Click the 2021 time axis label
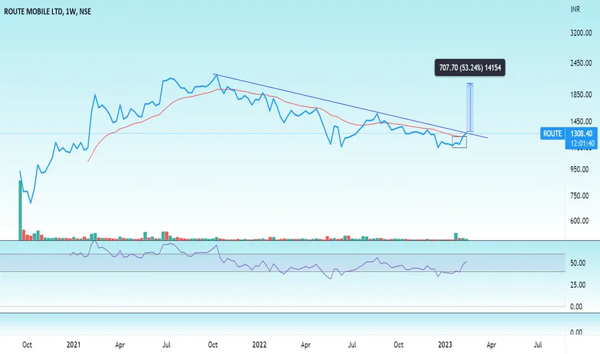 (73, 345)
